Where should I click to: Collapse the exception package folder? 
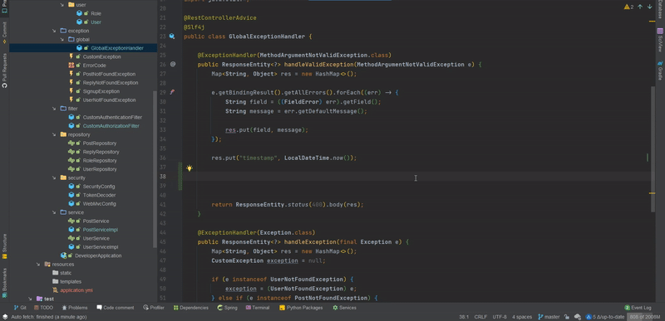click(54, 31)
